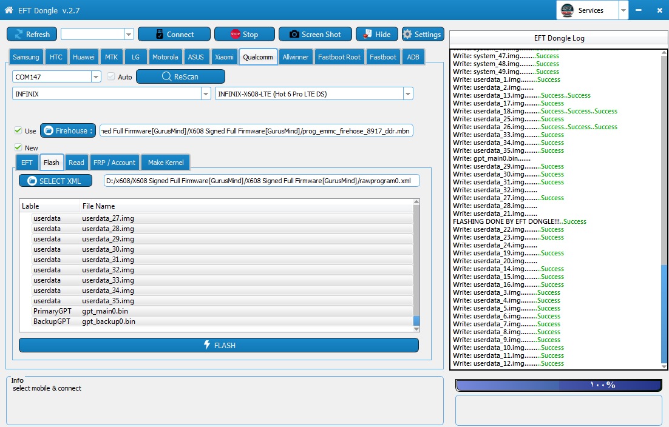Image resolution: width=669 pixels, height=427 pixels.
Task: Click the red stop sign icon
Action: [x=235, y=34]
